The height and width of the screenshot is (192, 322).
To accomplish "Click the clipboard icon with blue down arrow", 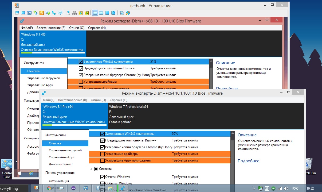I will click(81, 13).
